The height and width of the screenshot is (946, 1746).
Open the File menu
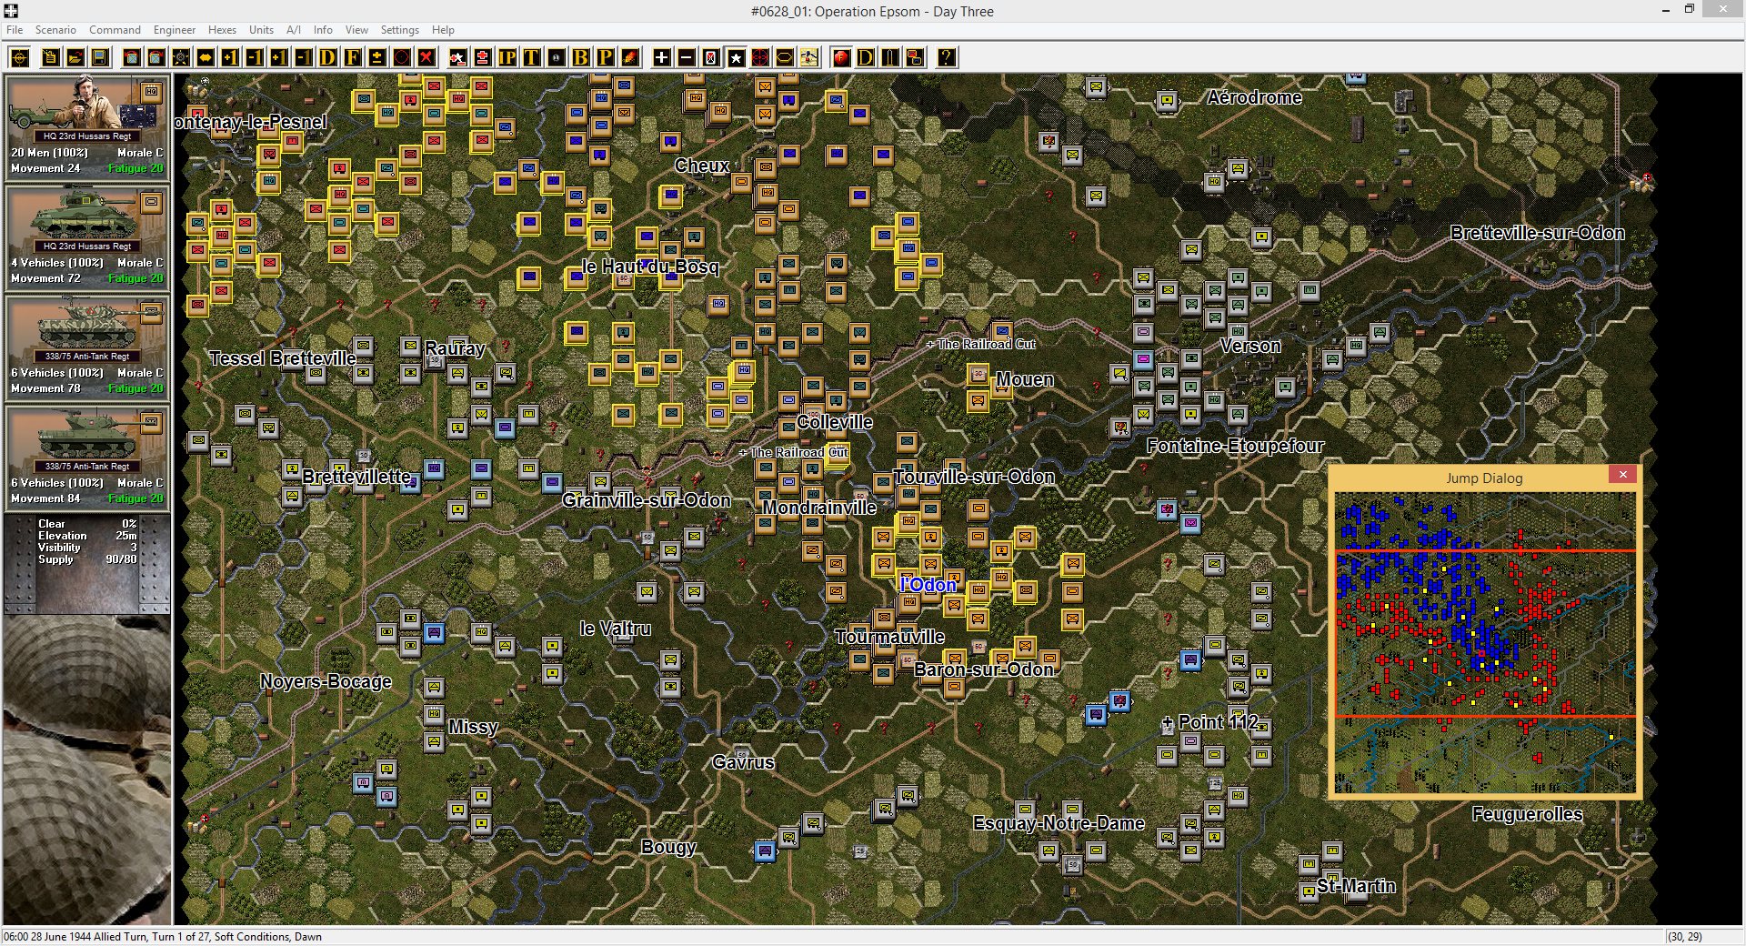[15, 30]
